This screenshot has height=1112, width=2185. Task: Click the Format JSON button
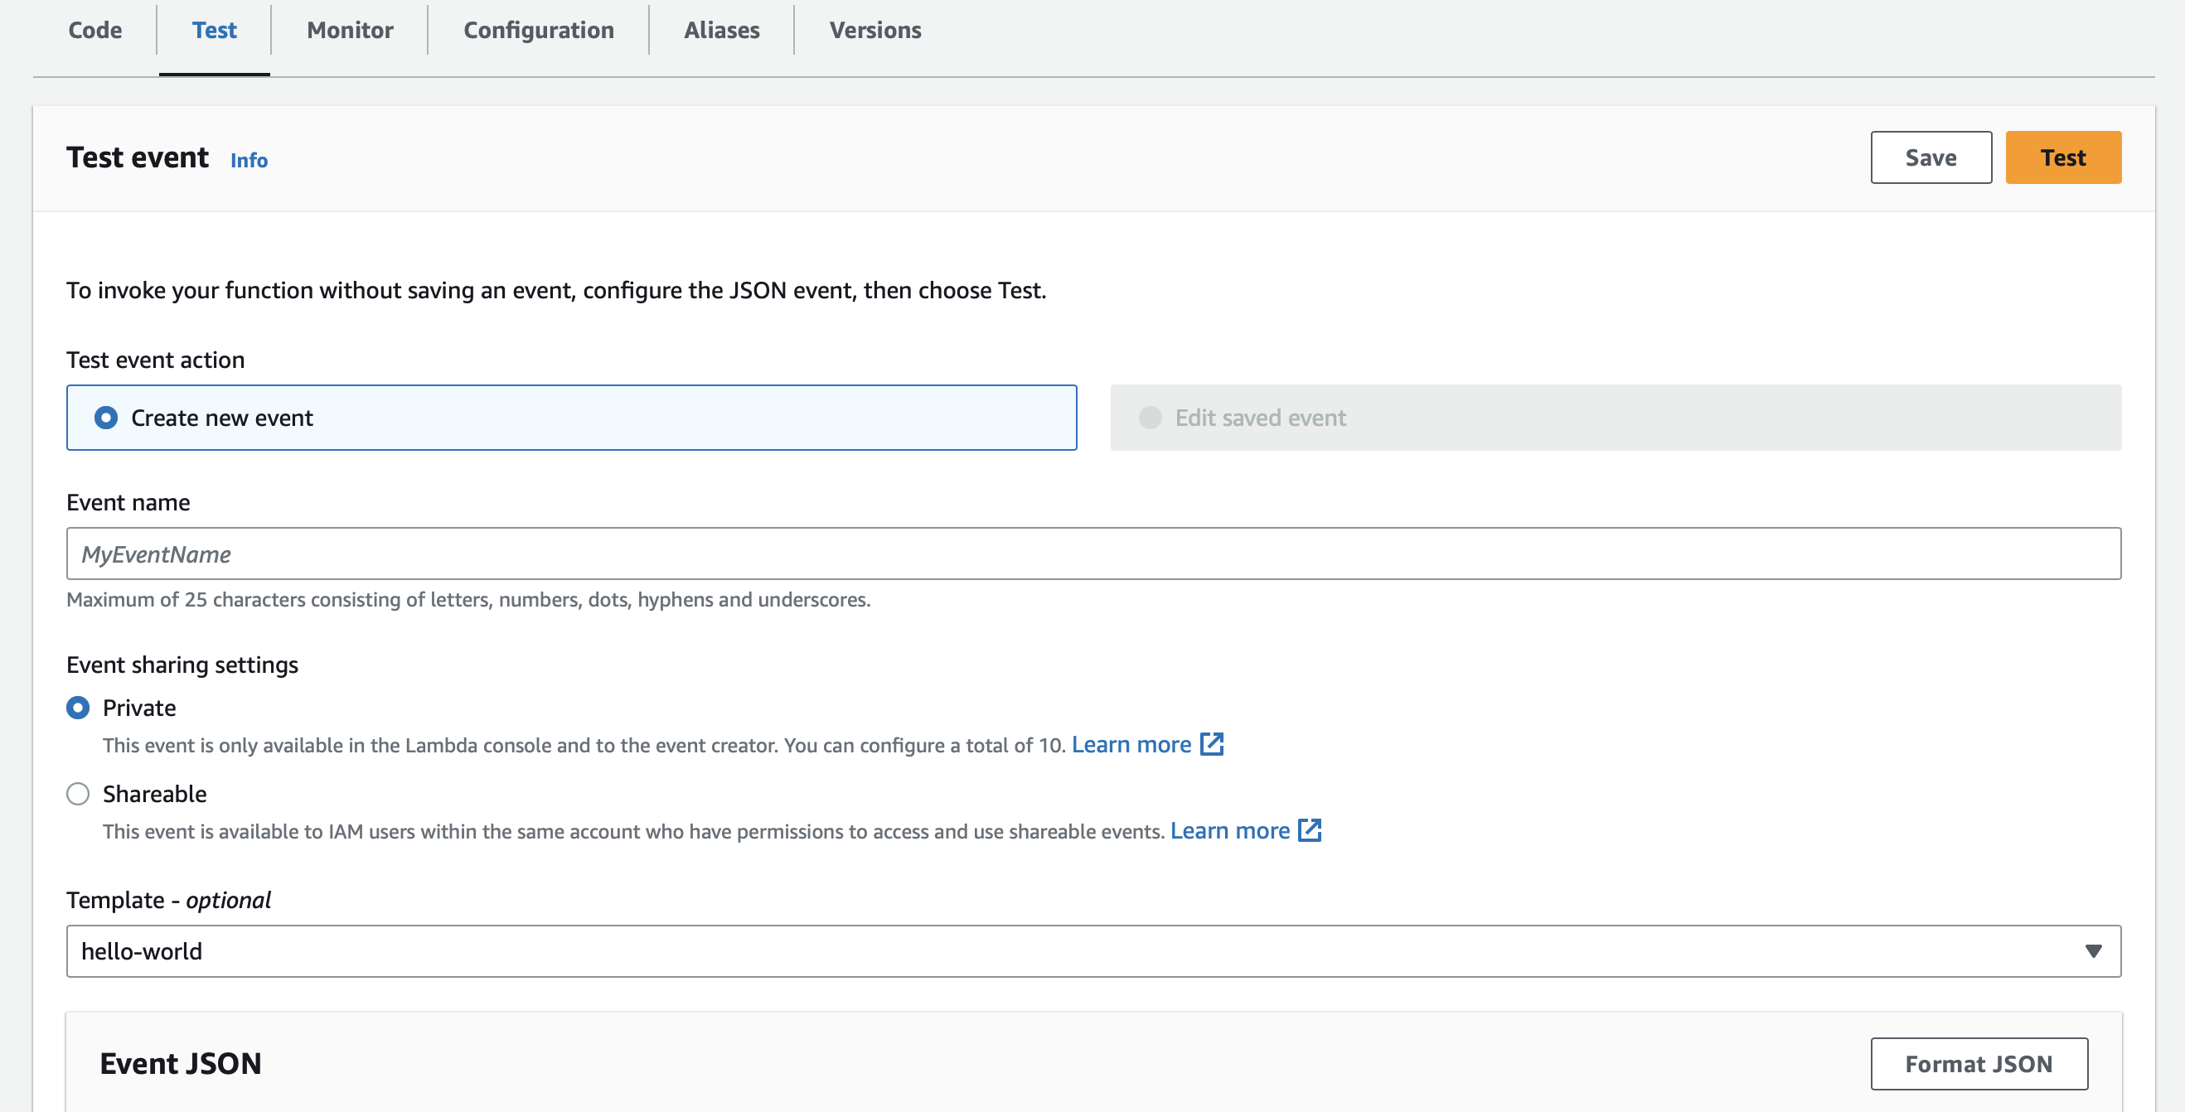(1978, 1064)
